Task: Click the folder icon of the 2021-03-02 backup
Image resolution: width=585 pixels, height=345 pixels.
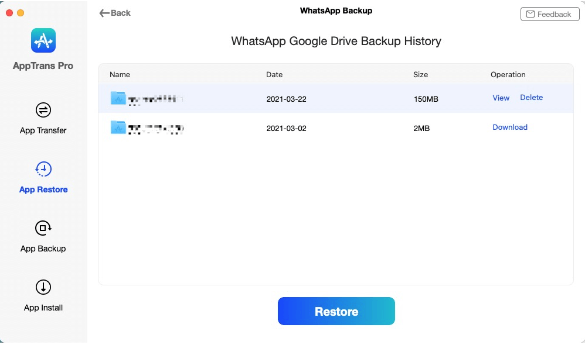Action: 118,127
